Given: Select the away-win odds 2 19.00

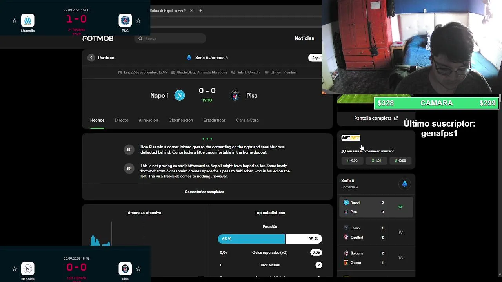Looking at the screenshot, I should point(400,161).
